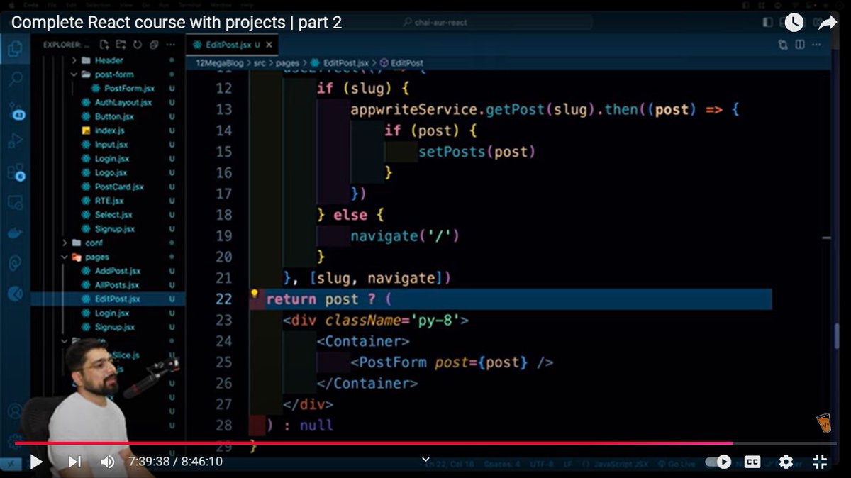Open Extensions view in activity bar
The height and width of the screenshot is (478, 851).
click(x=15, y=173)
